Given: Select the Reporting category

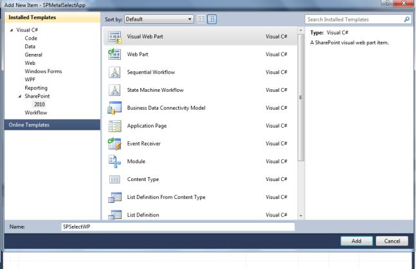Looking at the screenshot, I should 36,88.
